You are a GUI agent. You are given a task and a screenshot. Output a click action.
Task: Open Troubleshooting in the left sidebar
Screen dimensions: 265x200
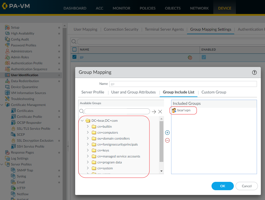(23, 99)
